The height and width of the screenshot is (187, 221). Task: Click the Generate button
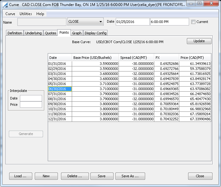tap(26, 134)
